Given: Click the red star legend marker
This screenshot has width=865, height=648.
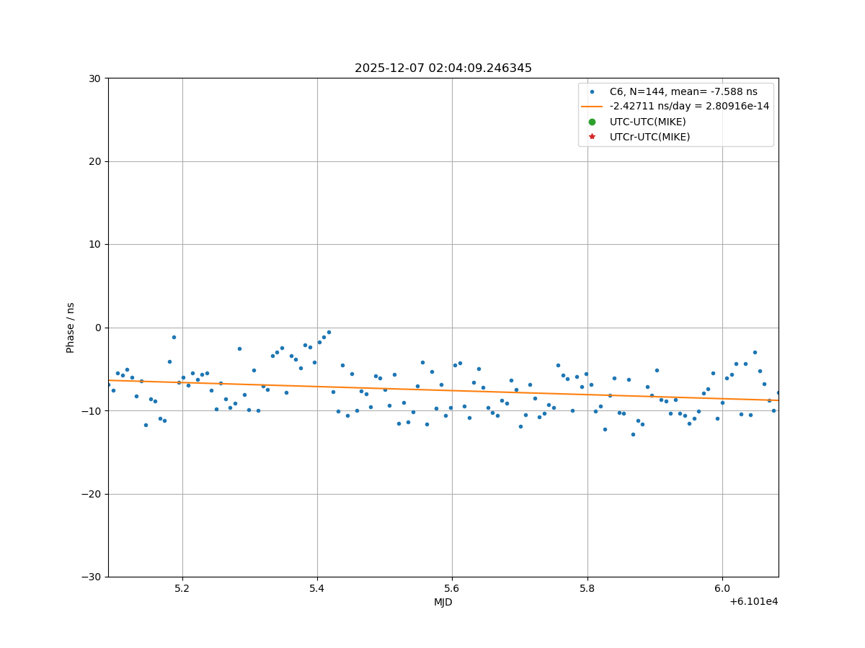Looking at the screenshot, I should [592, 137].
